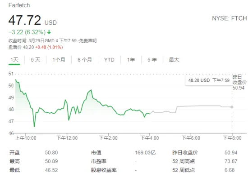The width and height of the screenshot is (248, 181).
Task: Switch to the 5 天 chart range
Action: 36,60
